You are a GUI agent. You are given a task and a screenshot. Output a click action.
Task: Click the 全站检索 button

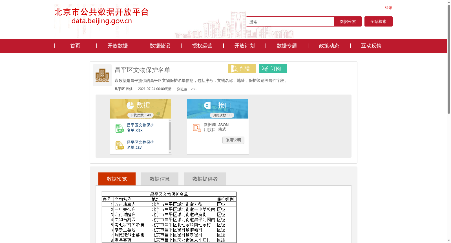(x=378, y=21)
